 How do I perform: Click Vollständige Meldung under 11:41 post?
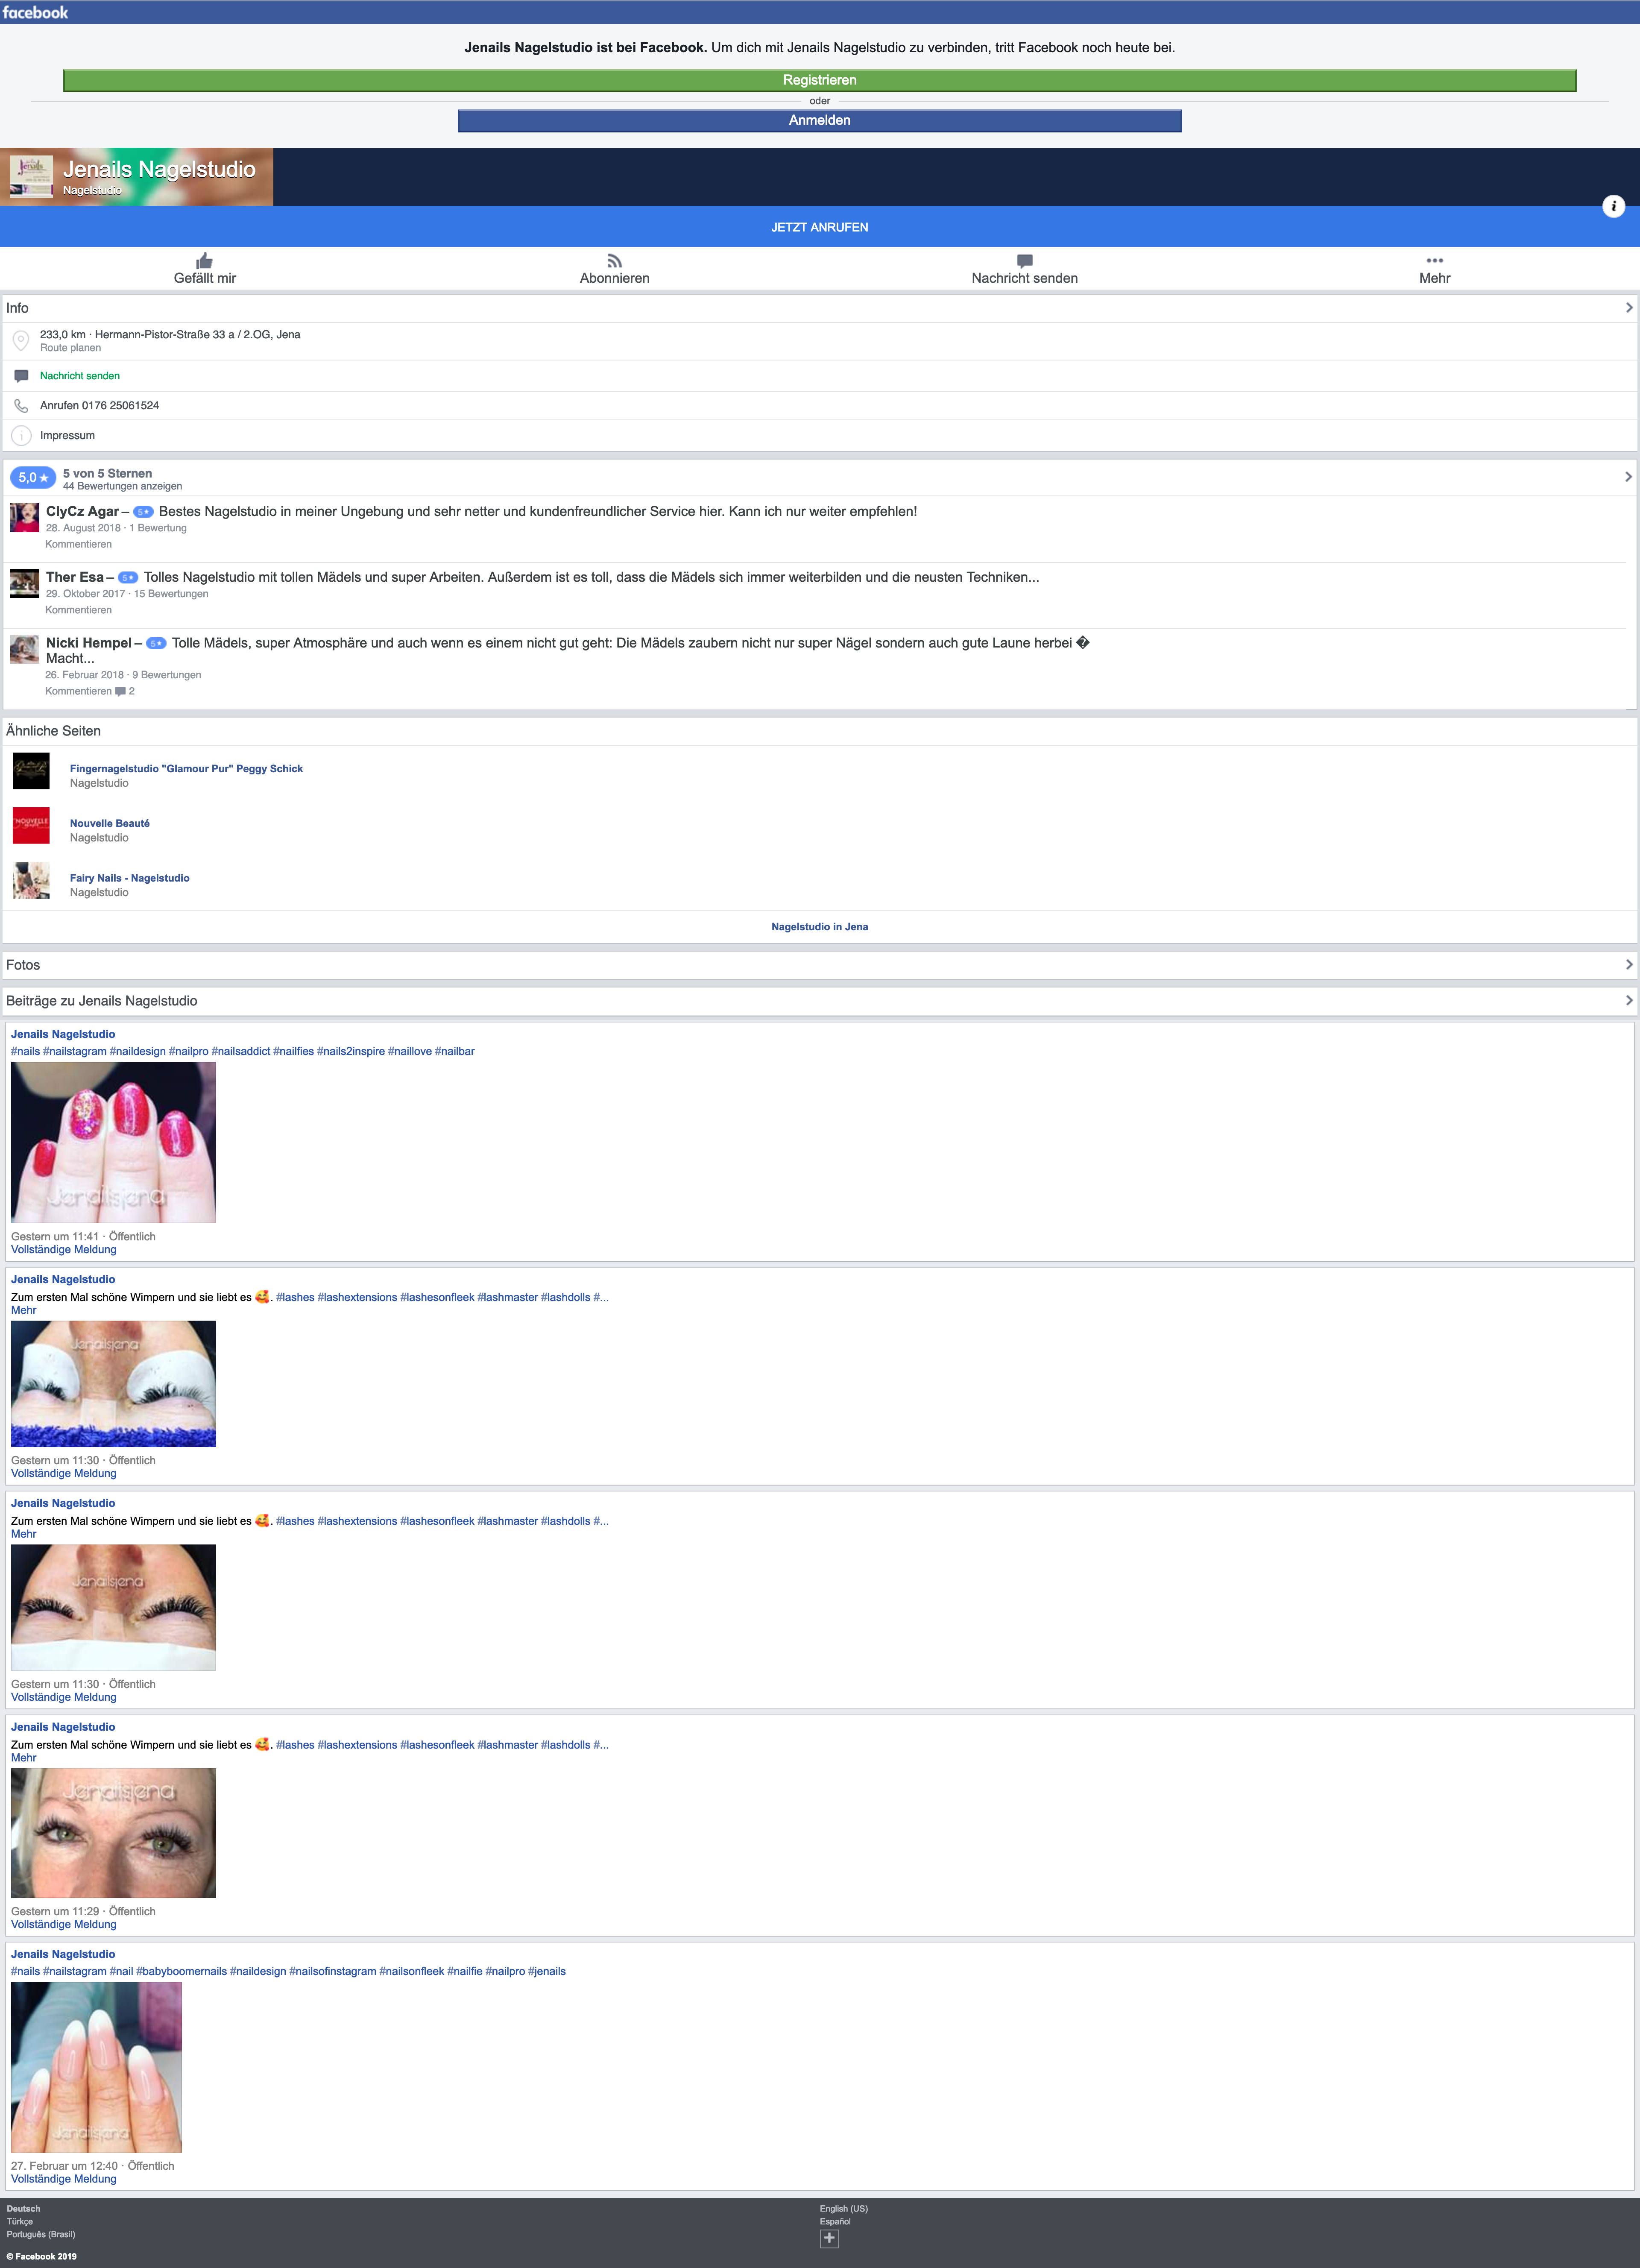(64, 1250)
